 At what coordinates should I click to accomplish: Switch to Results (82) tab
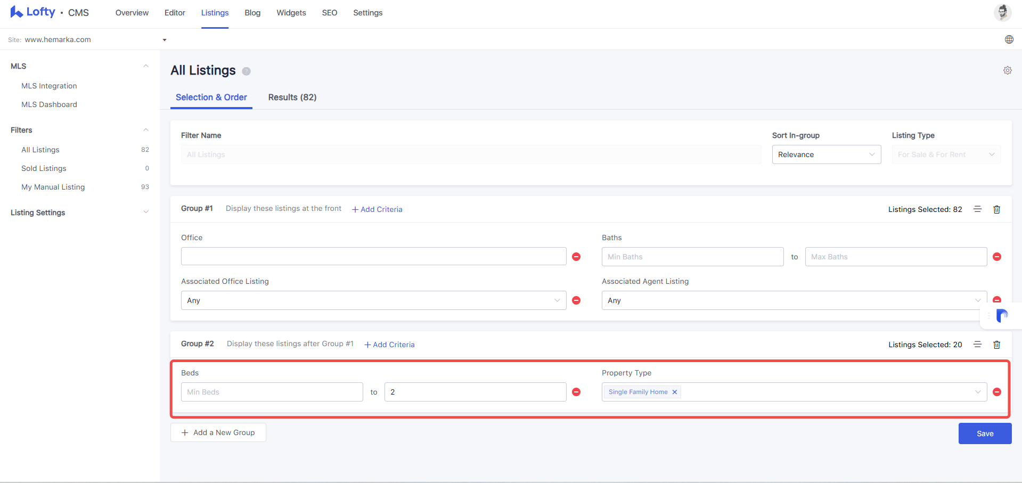[292, 97]
